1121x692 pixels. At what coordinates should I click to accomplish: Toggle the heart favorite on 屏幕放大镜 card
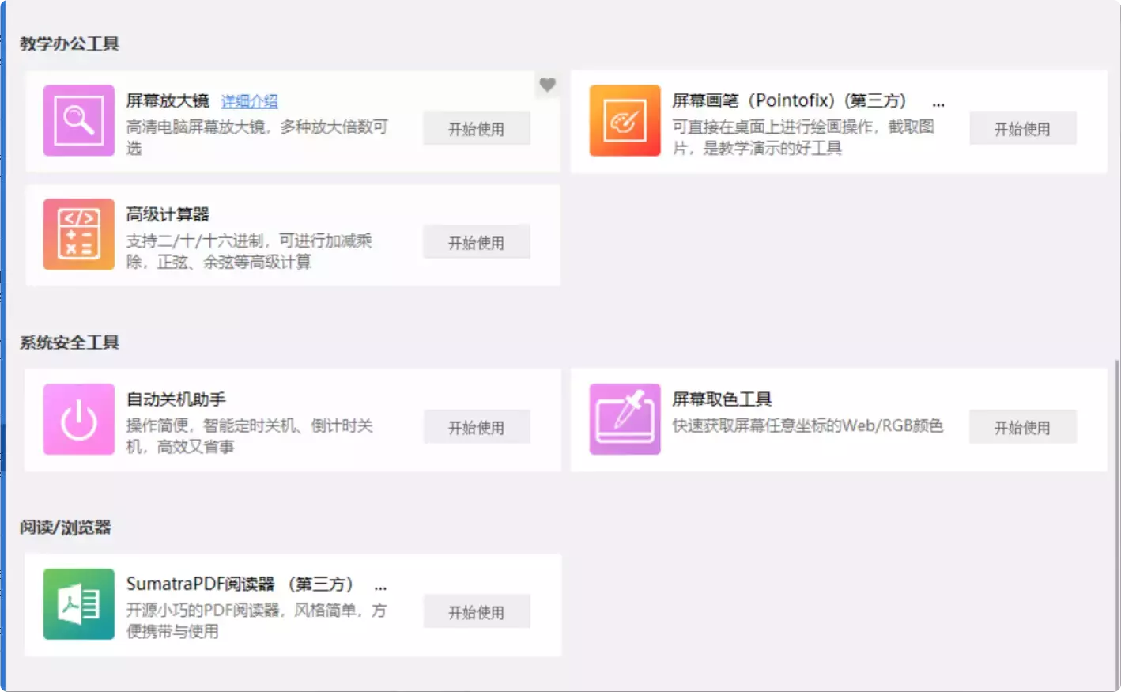(x=546, y=85)
